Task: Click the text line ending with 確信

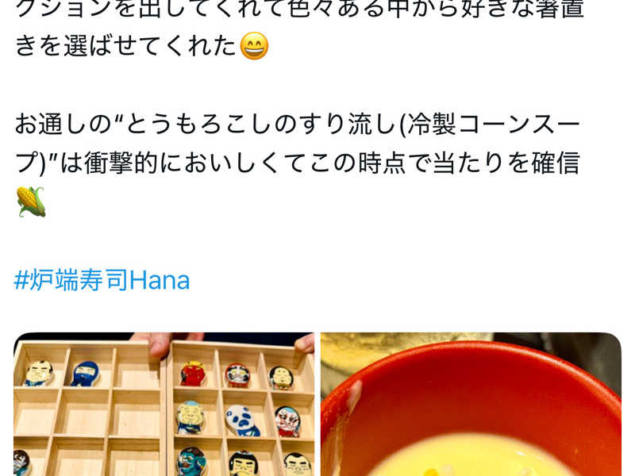Action: tap(298, 163)
